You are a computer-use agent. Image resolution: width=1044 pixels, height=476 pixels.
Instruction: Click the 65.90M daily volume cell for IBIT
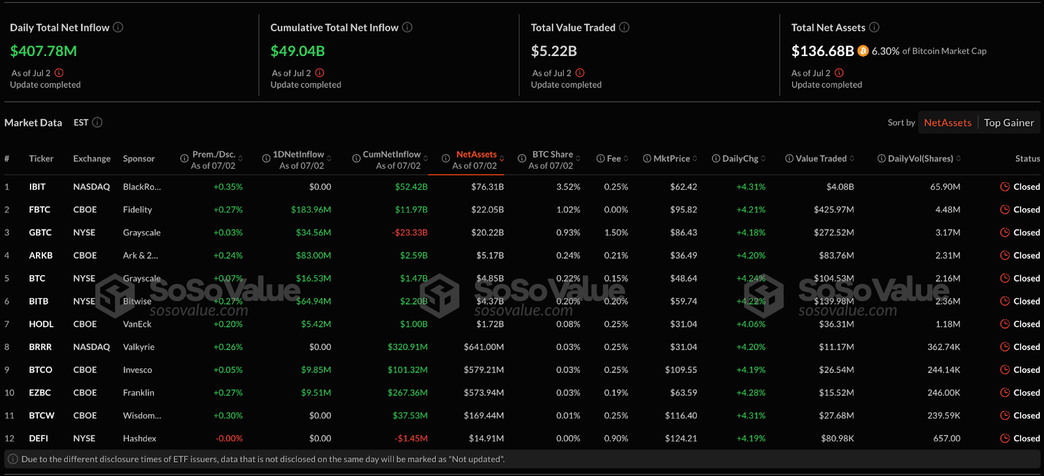[945, 186]
